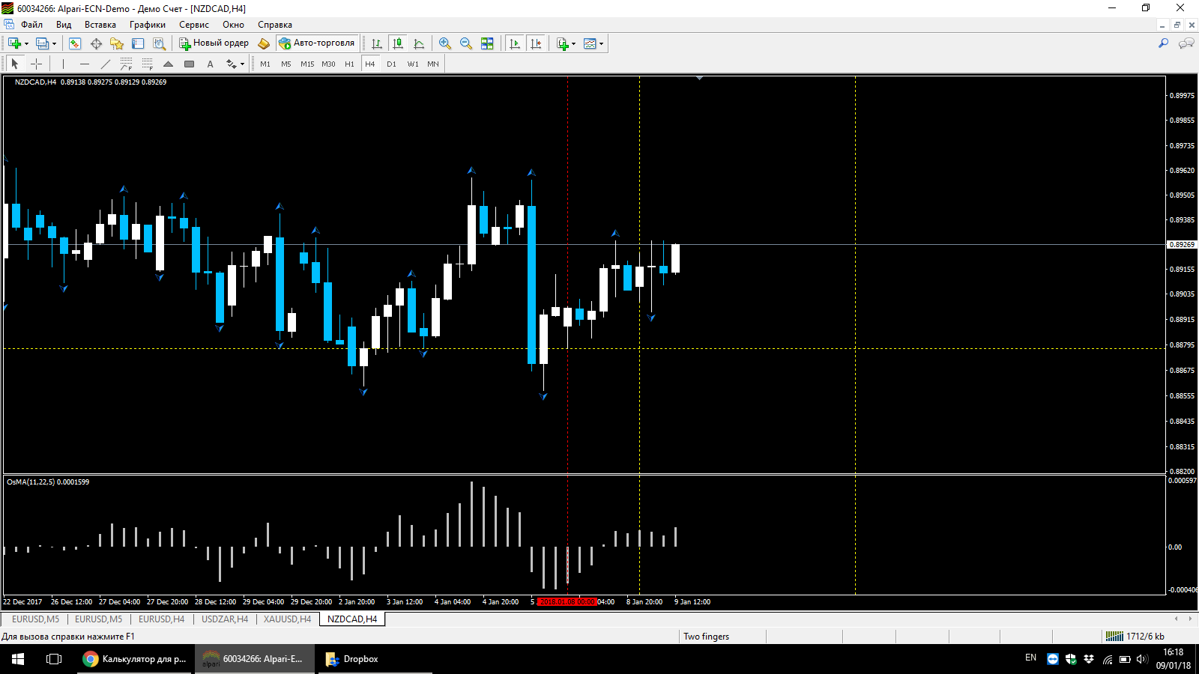Show the Data Window crosshair-circle icon
The height and width of the screenshot is (674, 1199).
point(96,43)
